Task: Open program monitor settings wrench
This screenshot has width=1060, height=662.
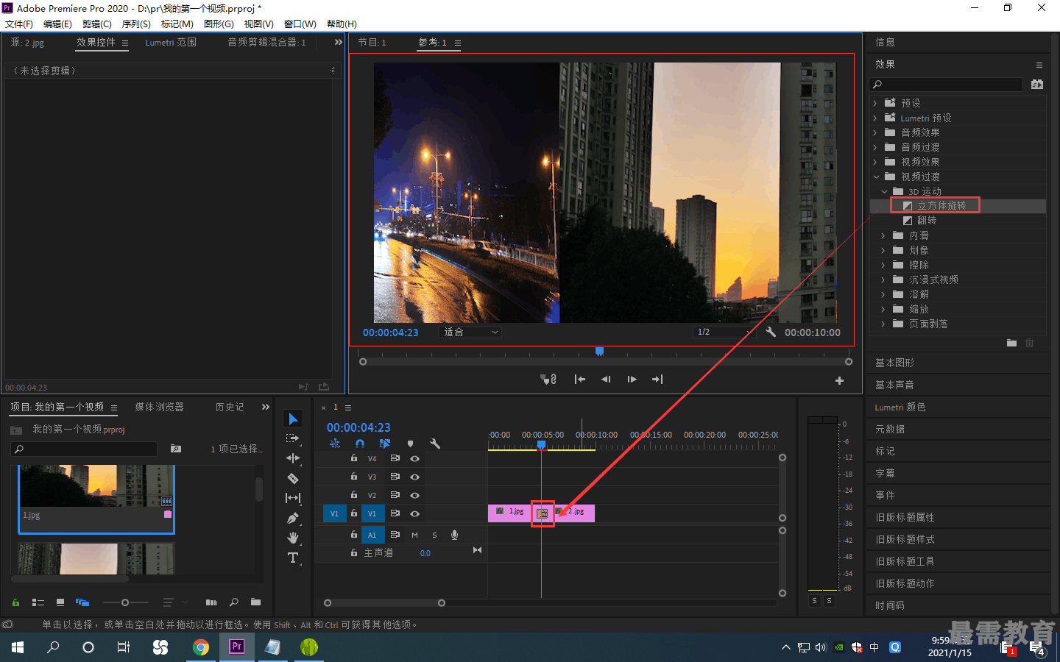Action: 771,332
